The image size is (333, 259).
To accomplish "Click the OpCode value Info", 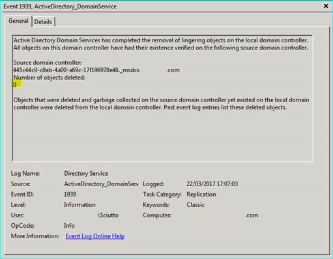I will [x=69, y=226].
